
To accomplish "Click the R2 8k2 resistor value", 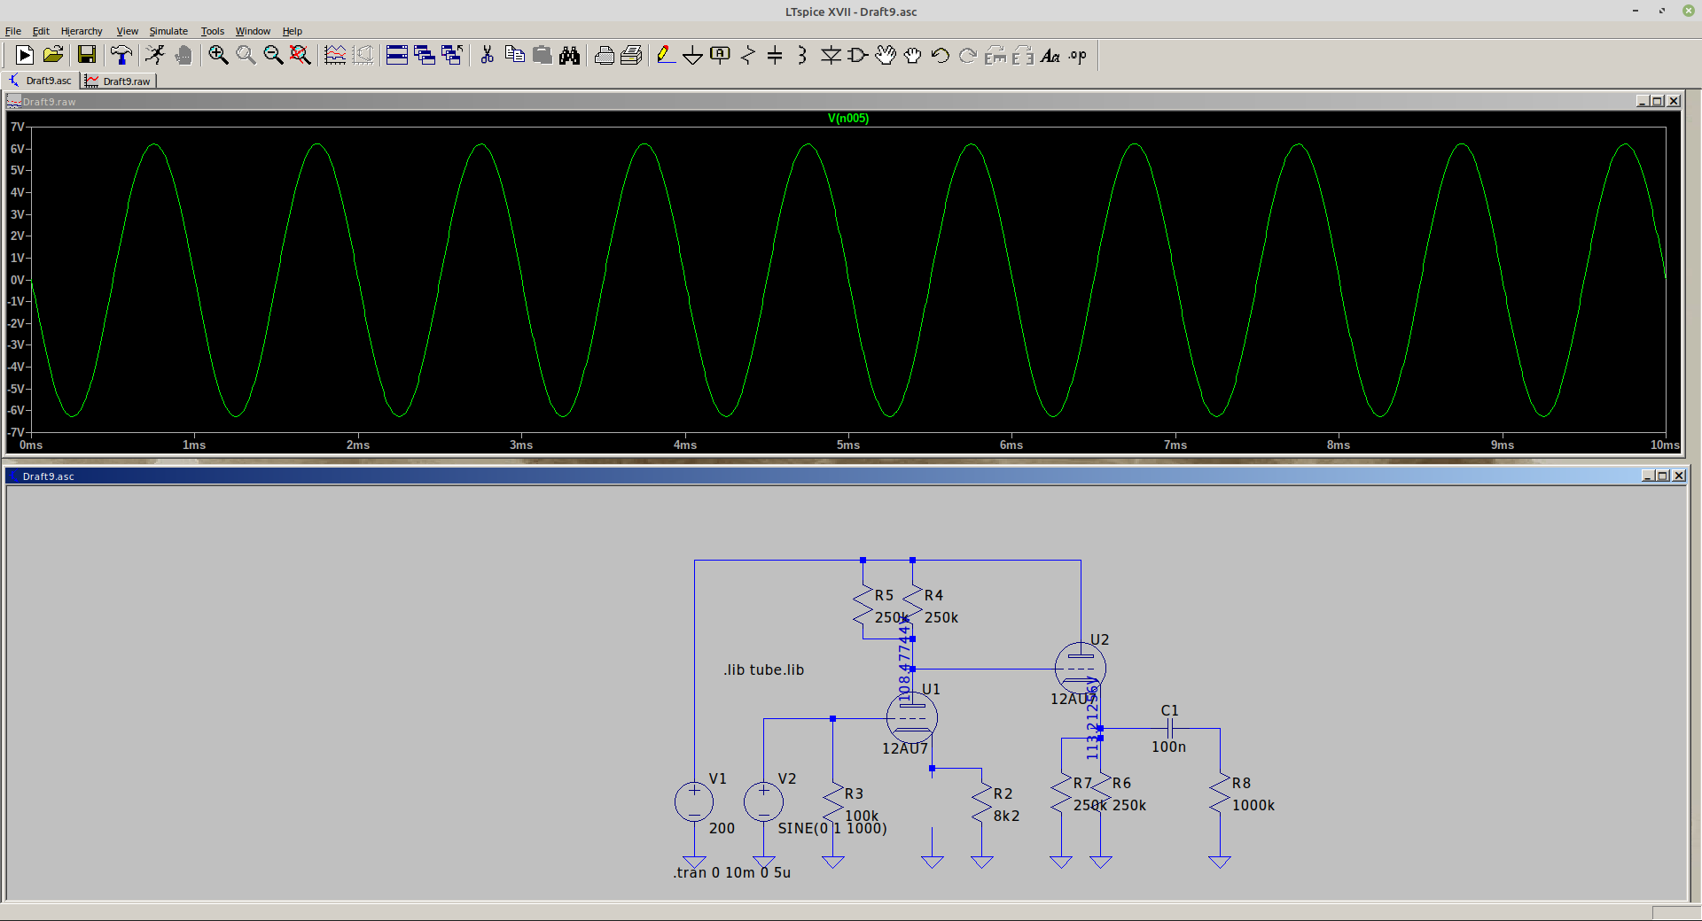I will tap(1006, 816).
